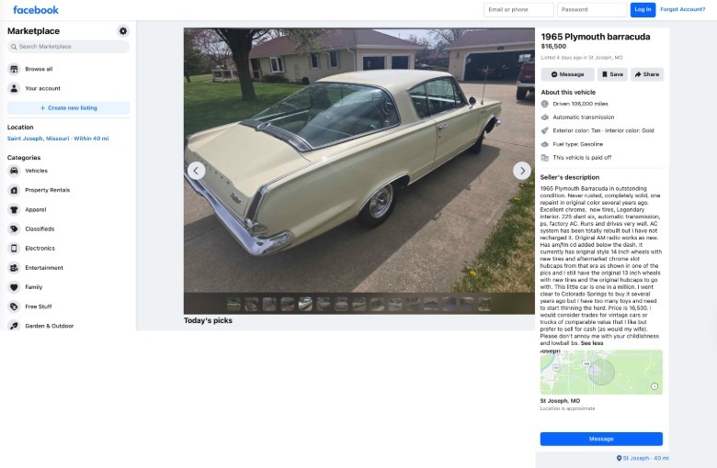Click the Vehicles category car icon

14,171
